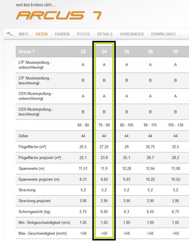Screen dimensions: 189x241
Task: Click slogan 'weil dein Erlebnis zählt ...'
Action: [36, 5]
